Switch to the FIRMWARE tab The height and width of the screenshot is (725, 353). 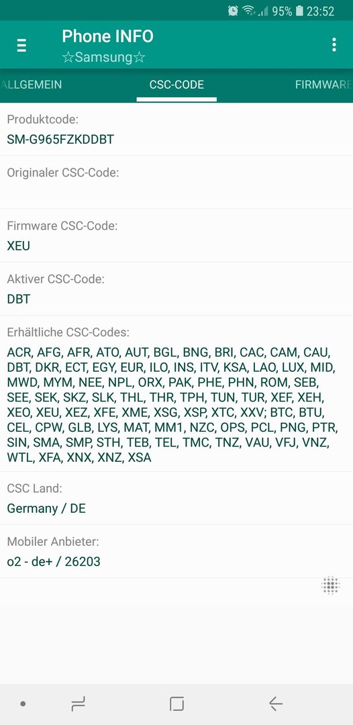click(x=323, y=85)
